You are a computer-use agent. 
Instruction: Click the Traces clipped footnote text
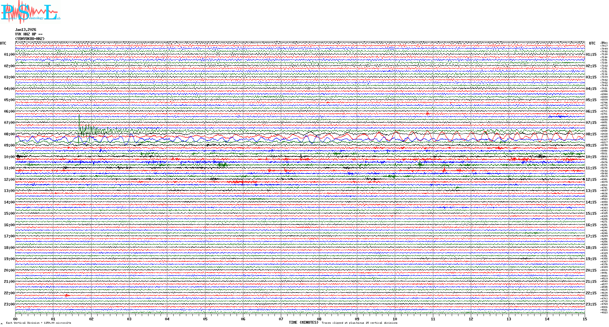click(x=359, y=323)
